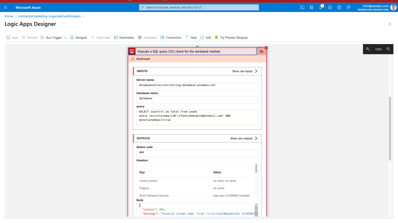Open the feedback icon in header
The width and height of the screenshot is (398, 223).
[x=348, y=7]
